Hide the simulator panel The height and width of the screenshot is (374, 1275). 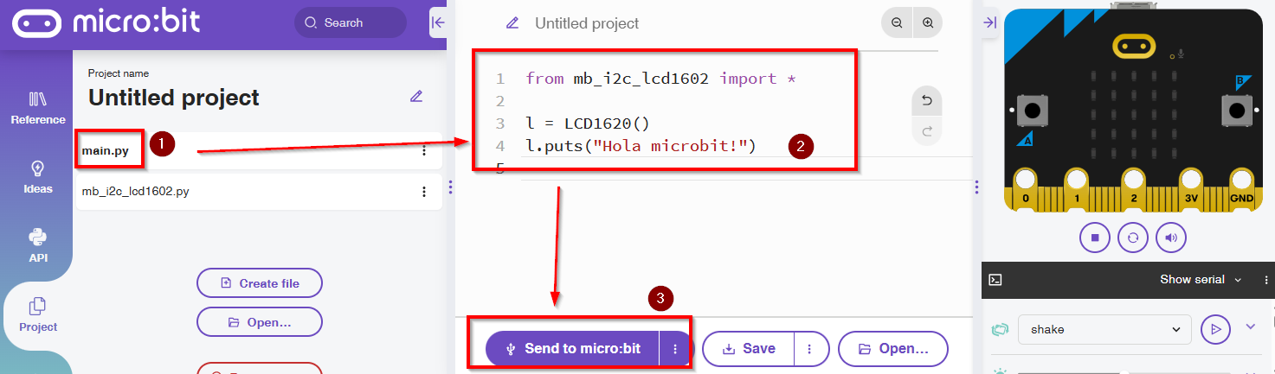click(x=990, y=23)
